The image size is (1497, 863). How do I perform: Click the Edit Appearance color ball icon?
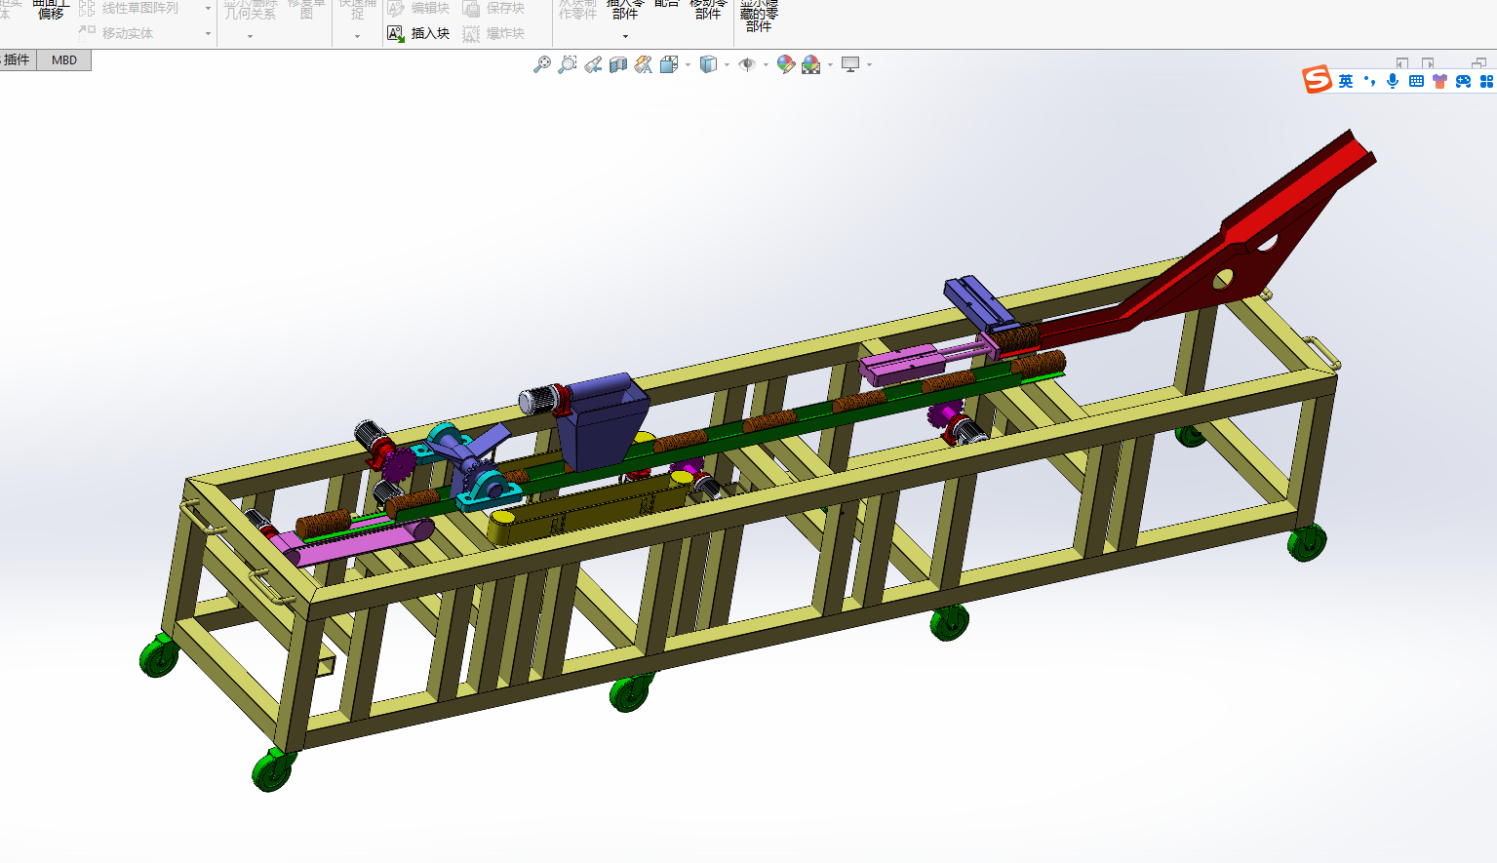(786, 64)
